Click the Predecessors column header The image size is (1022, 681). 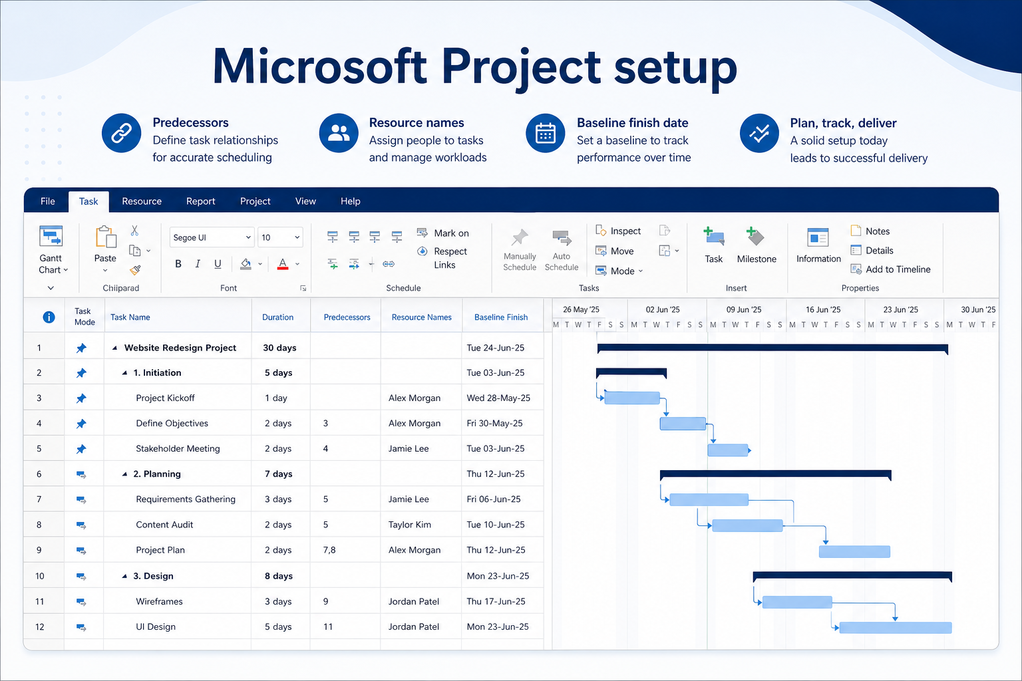pos(346,317)
